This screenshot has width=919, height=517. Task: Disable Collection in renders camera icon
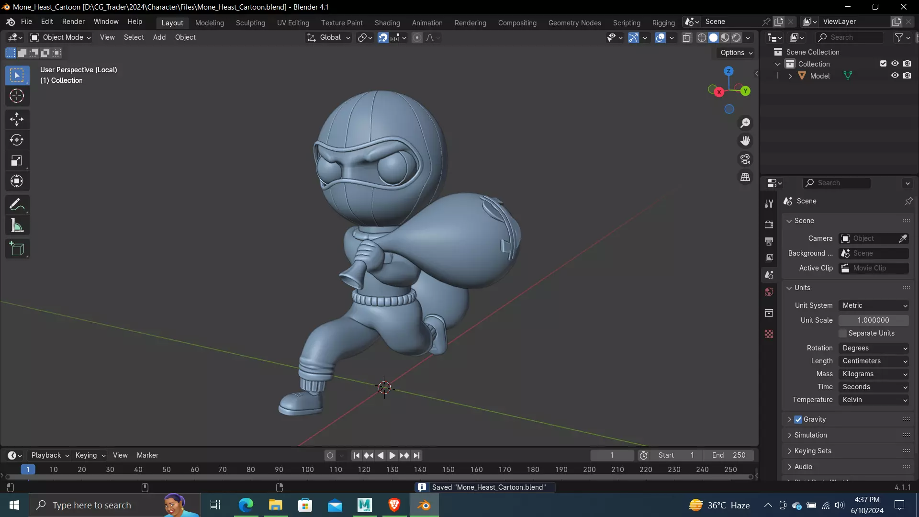tap(907, 64)
